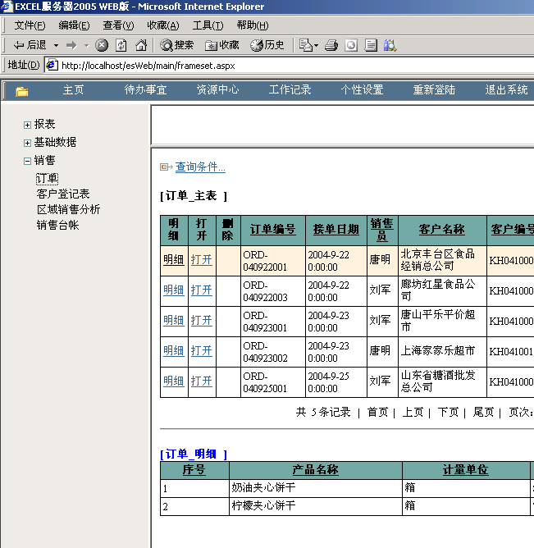Image resolution: width=534 pixels, height=548 pixels.
Task: Open the Back button history dropdown arrow
Action: (x=56, y=45)
